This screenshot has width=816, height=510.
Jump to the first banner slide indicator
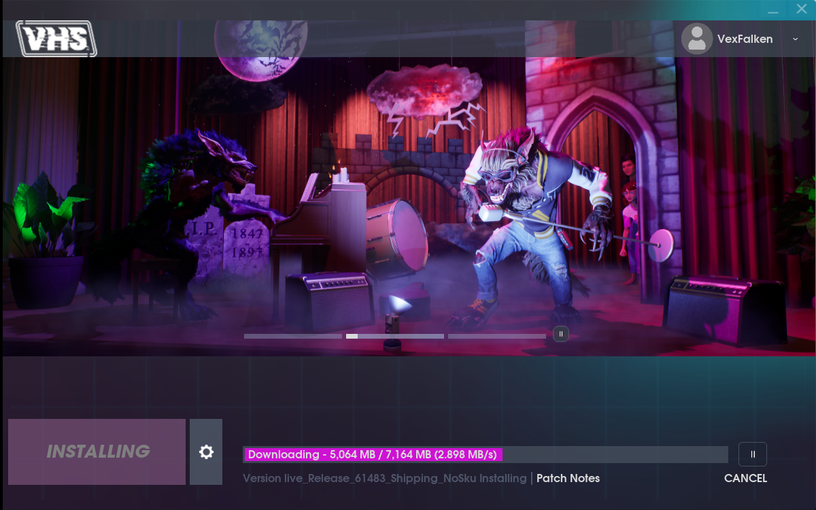pos(292,336)
